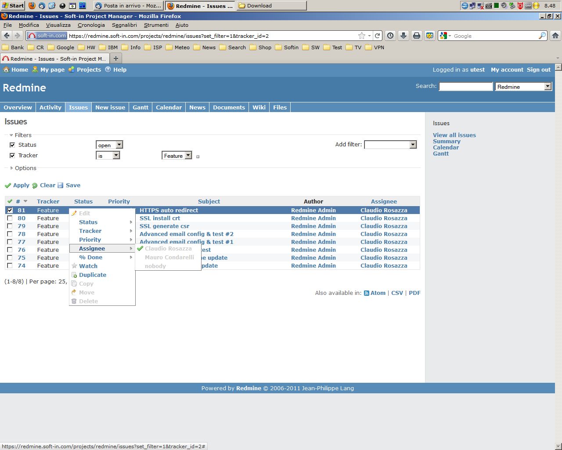The width and height of the screenshot is (562, 450).
Task: Check the checkbox for issue 75
Action: [10, 258]
